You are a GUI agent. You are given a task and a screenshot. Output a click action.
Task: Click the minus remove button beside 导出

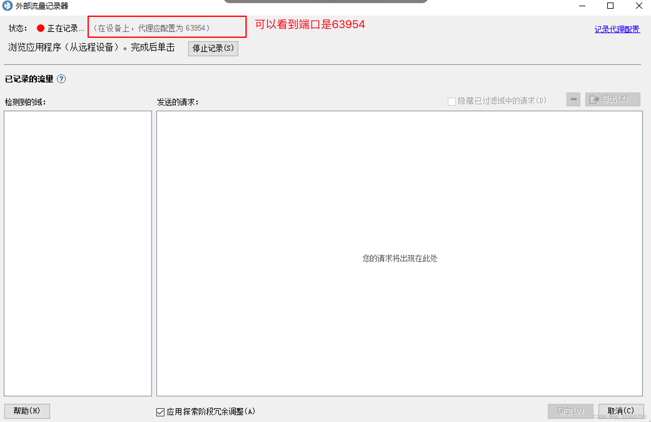tap(573, 99)
